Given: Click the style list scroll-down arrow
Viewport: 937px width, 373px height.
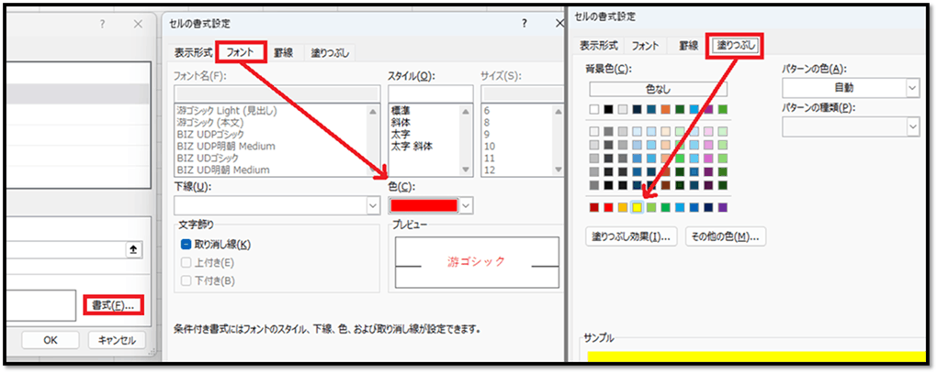Looking at the screenshot, I should (466, 170).
